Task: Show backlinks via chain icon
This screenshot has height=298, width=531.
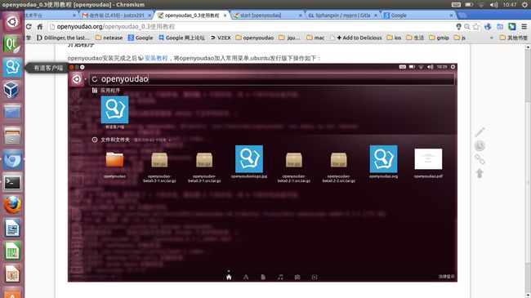Action: (x=480, y=159)
